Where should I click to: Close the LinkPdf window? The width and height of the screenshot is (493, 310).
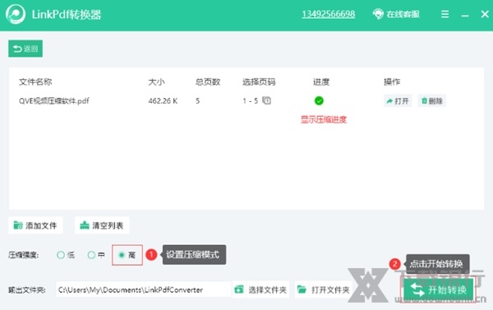coord(485,14)
